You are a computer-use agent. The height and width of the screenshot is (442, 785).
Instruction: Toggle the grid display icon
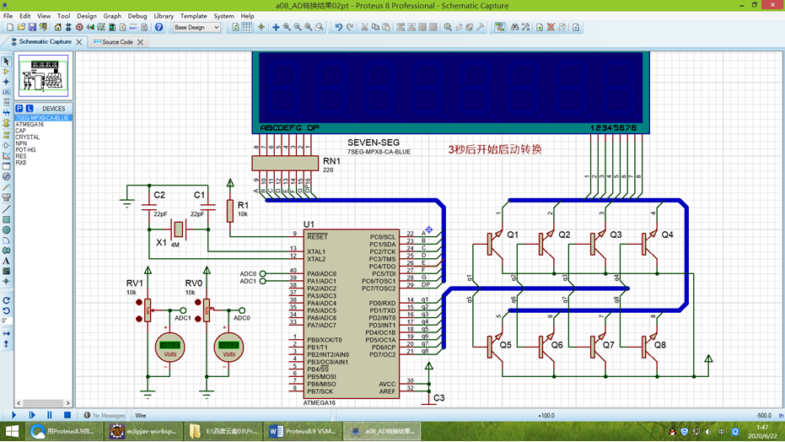[x=247, y=27]
